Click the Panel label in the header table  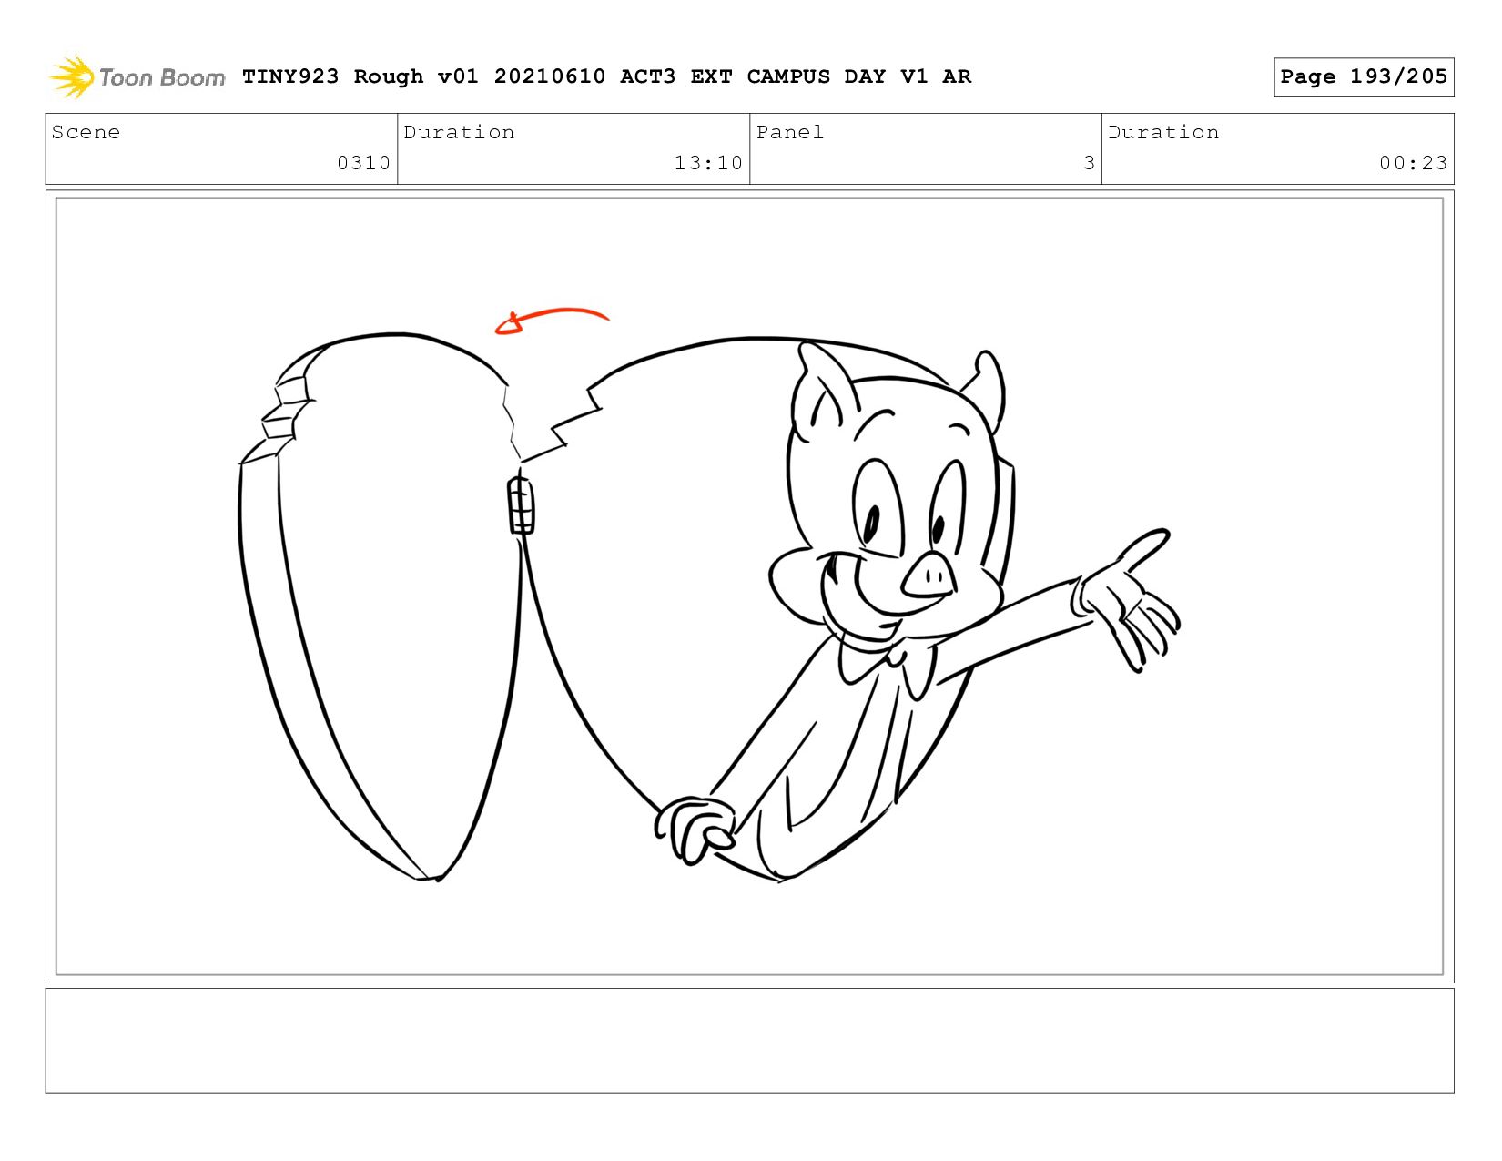[790, 132]
